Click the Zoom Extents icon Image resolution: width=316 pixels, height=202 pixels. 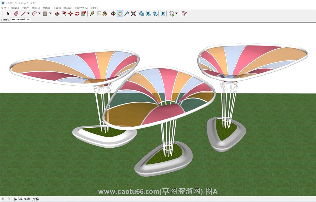pyautogui.click(x=133, y=14)
